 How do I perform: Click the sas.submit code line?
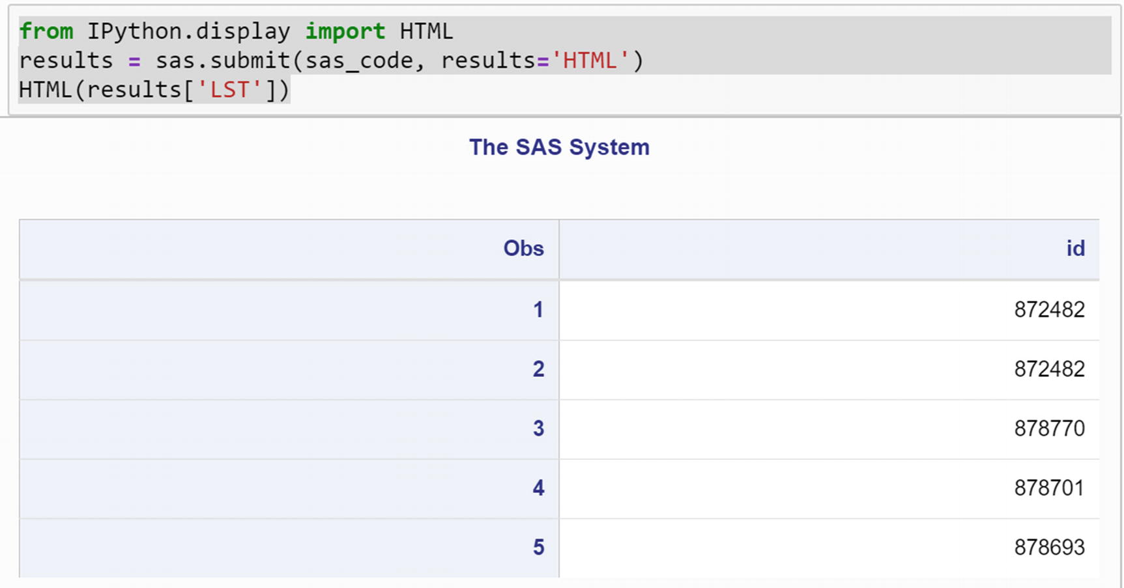coord(331,61)
